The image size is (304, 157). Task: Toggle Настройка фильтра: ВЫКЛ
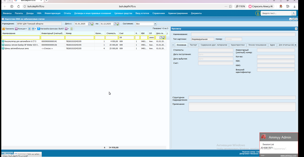click(51, 29)
